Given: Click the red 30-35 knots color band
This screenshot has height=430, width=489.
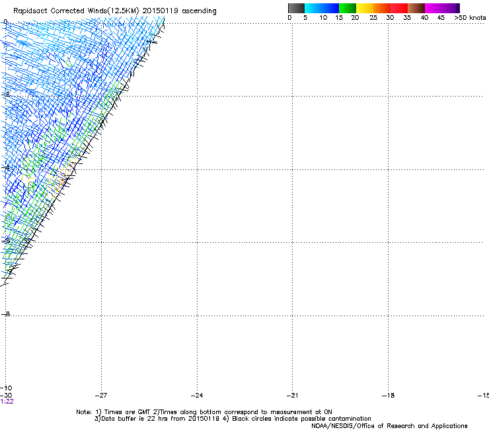Looking at the screenshot, I should pos(399,8).
